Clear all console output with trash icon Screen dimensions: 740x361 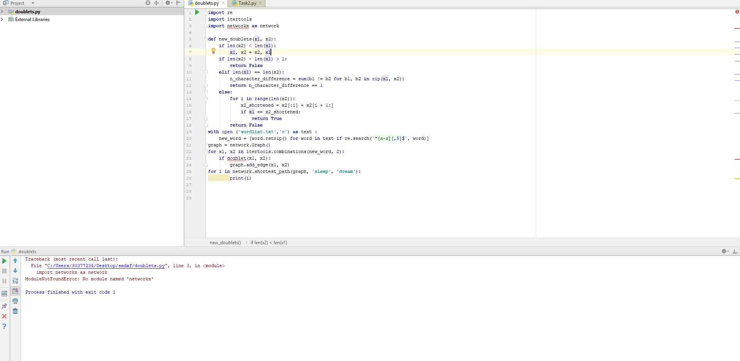(x=15, y=310)
